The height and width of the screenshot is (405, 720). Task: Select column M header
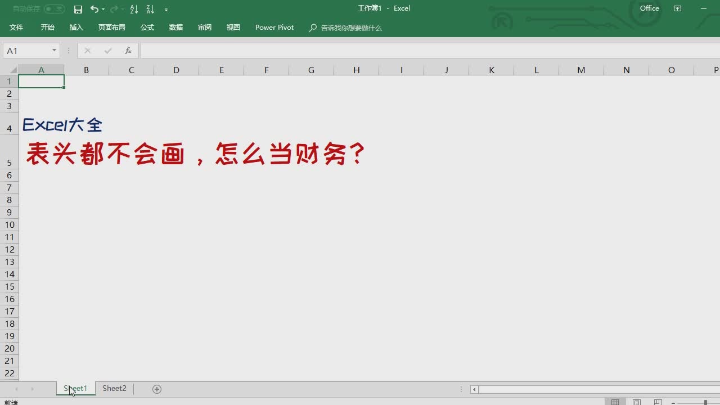(x=581, y=70)
